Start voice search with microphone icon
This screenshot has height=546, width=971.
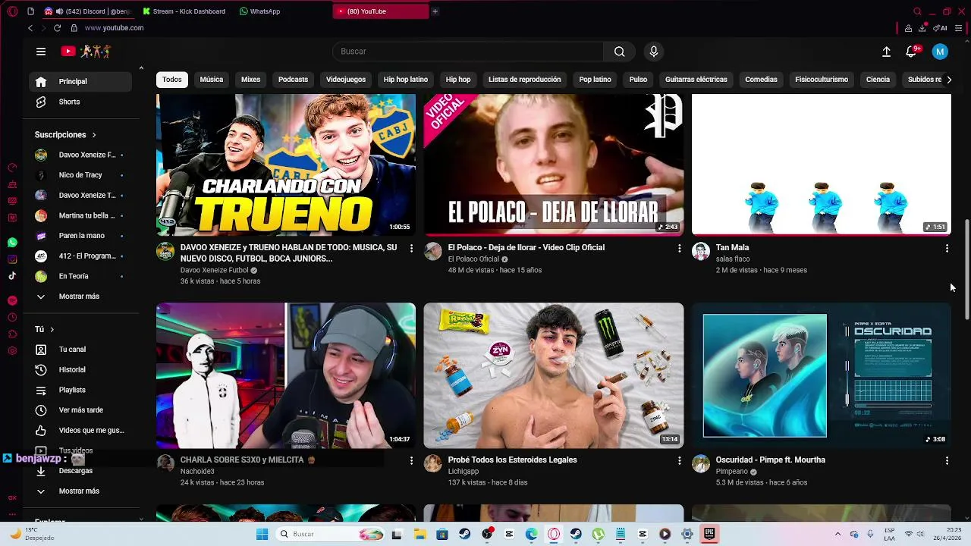(654, 52)
